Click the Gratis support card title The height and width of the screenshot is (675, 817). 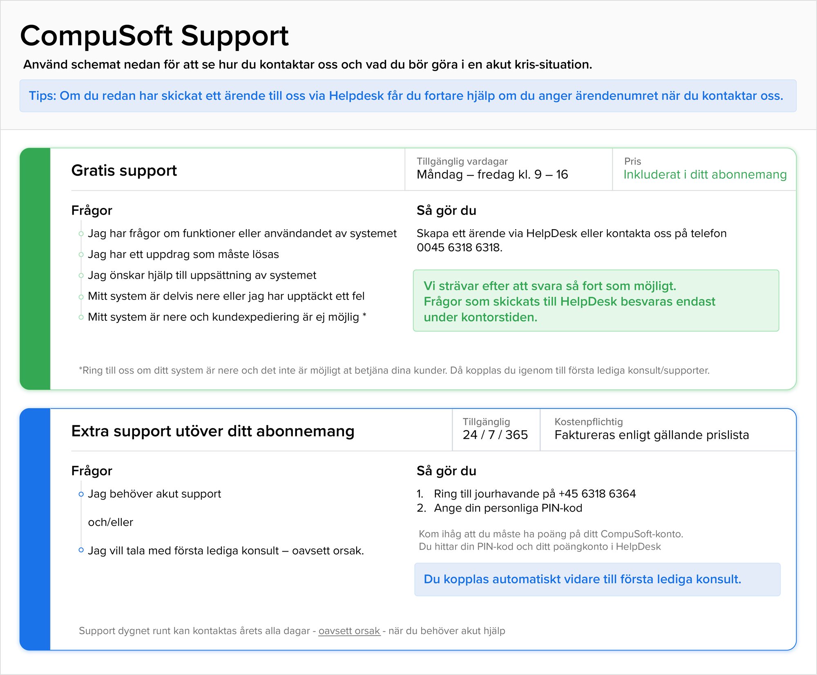(124, 170)
